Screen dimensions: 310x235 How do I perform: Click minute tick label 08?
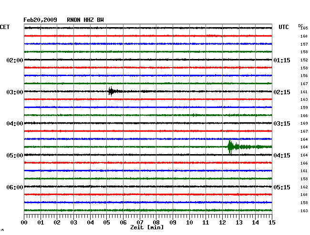(156, 223)
